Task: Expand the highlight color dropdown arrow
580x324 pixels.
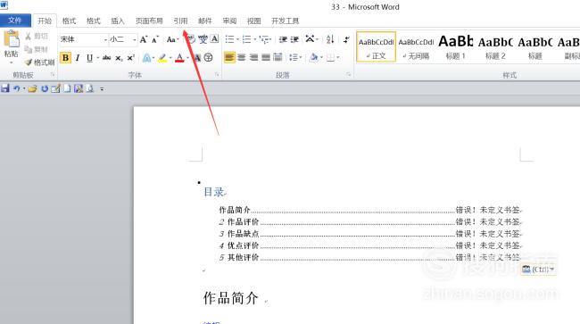Action: (170, 58)
